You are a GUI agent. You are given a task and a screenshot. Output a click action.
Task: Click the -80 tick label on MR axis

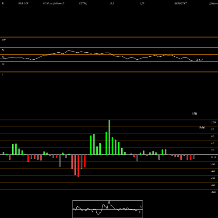(213, 185)
